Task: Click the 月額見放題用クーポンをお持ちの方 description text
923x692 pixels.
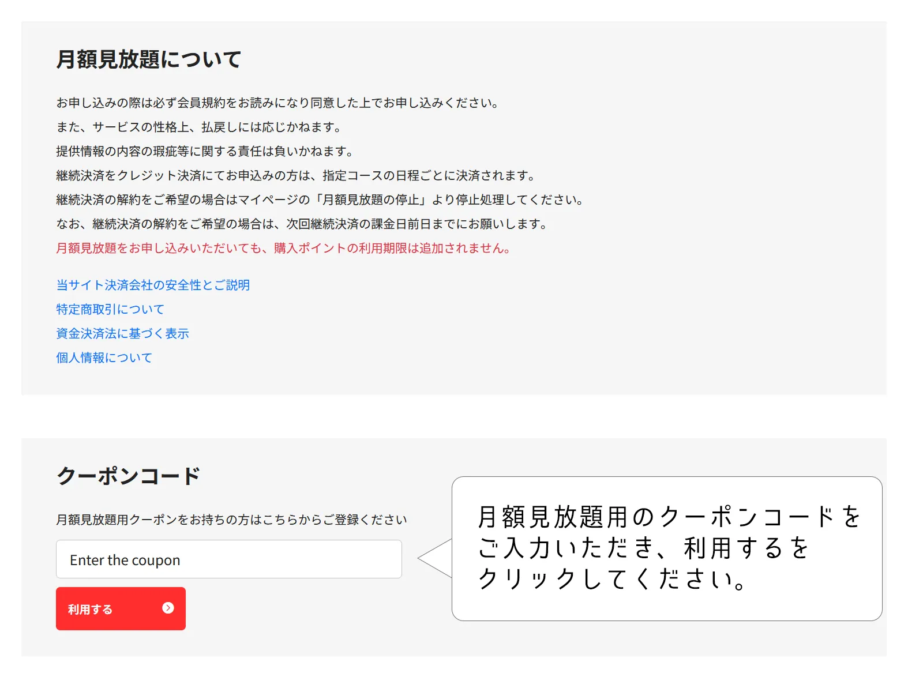Action: click(x=231, y=520)
